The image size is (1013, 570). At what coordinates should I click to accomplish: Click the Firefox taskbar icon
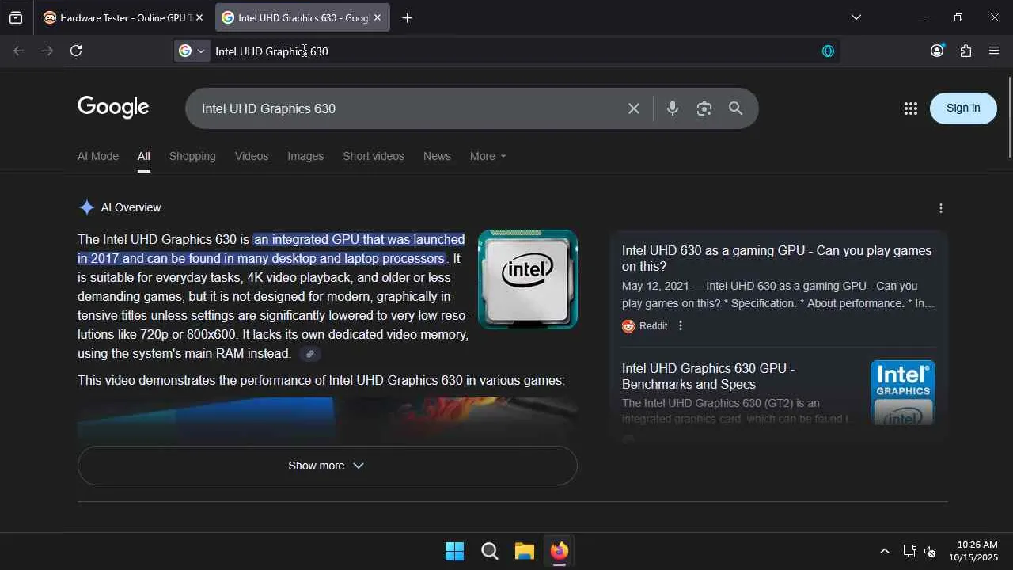tap(560, 551)
